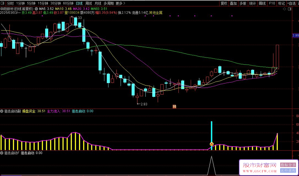Click the diamond icon above the chart
The height and width of the screenshot is (176, 299).
point(284,9)
